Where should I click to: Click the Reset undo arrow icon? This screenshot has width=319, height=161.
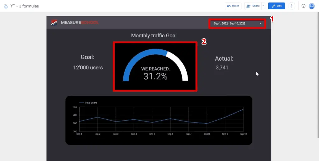229,6
